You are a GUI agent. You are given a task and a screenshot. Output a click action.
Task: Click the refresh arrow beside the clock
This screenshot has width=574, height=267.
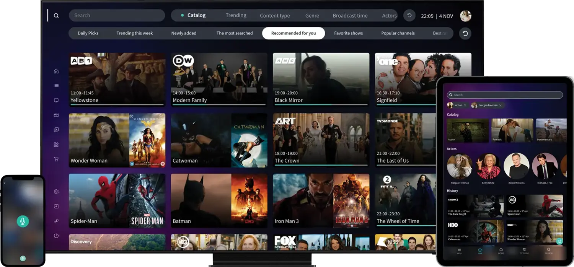[x=409, y=15]
